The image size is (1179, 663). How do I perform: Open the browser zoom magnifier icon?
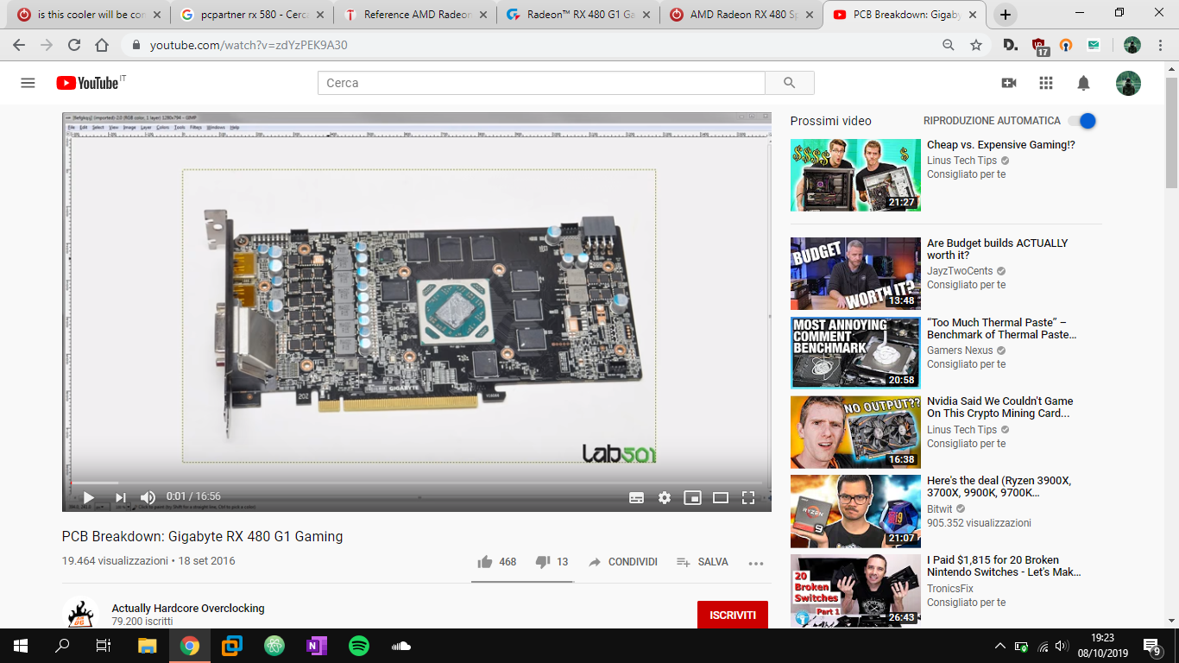(949, 45)
